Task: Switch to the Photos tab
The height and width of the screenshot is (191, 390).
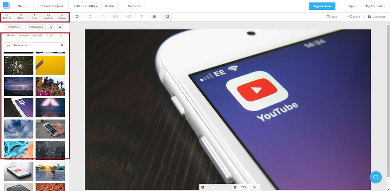Action: (11, 36)
